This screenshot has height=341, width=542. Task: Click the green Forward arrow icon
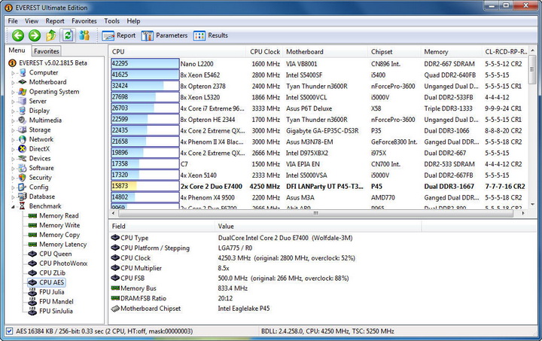[35, 35]
